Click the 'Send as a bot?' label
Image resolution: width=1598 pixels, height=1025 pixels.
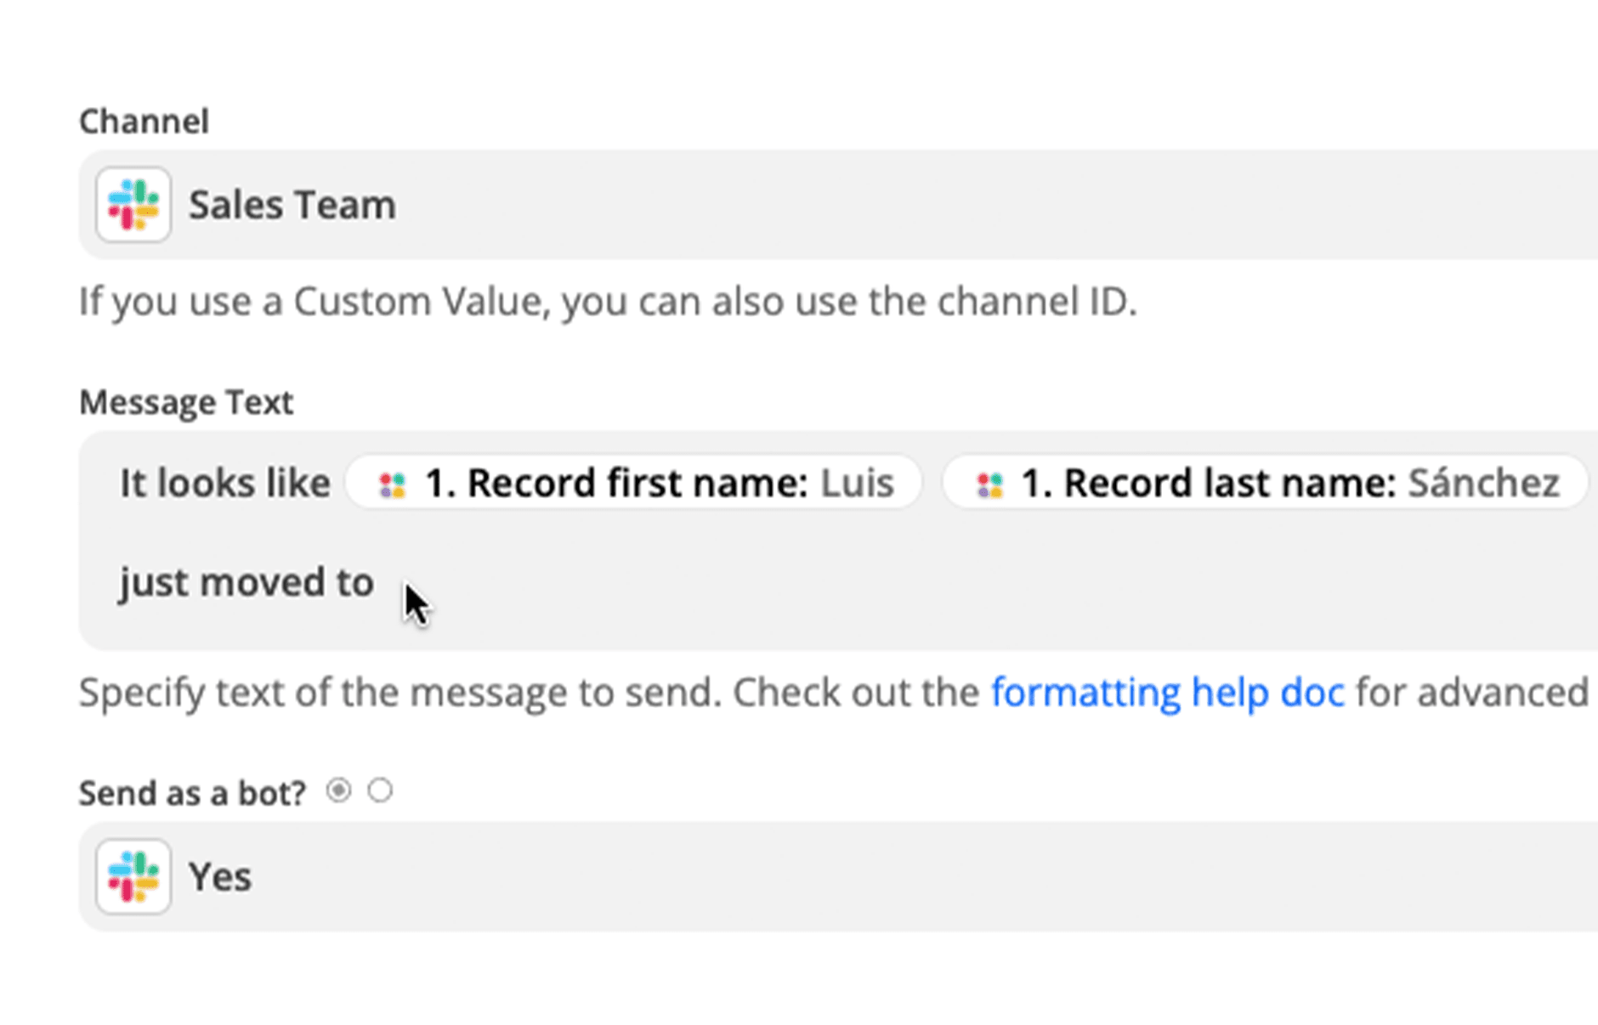point(192,793)
